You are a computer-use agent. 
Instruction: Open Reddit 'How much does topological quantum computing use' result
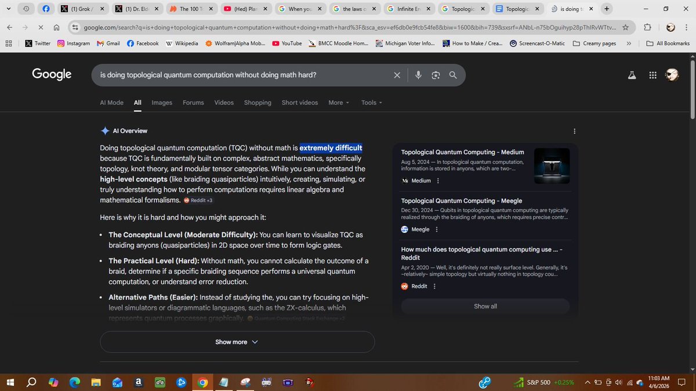481,253
